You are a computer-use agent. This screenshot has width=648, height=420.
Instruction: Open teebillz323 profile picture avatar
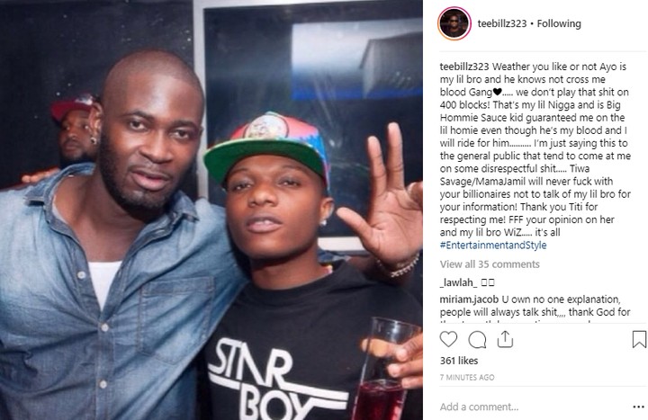click(x=454, y=23)
